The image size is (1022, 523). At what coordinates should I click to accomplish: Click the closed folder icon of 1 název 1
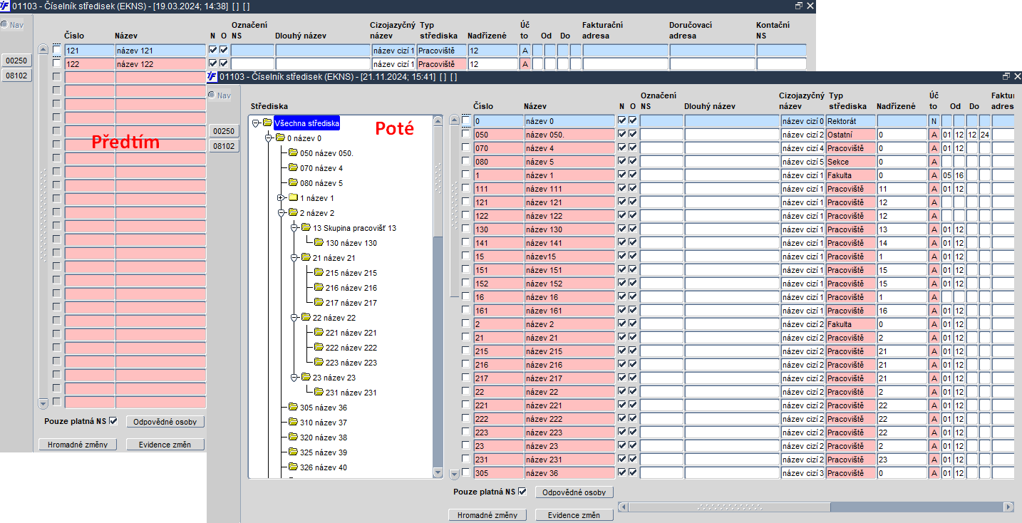(x=293, y=198)
